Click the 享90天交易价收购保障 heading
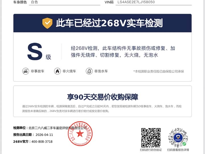 (x=102, y=97)
